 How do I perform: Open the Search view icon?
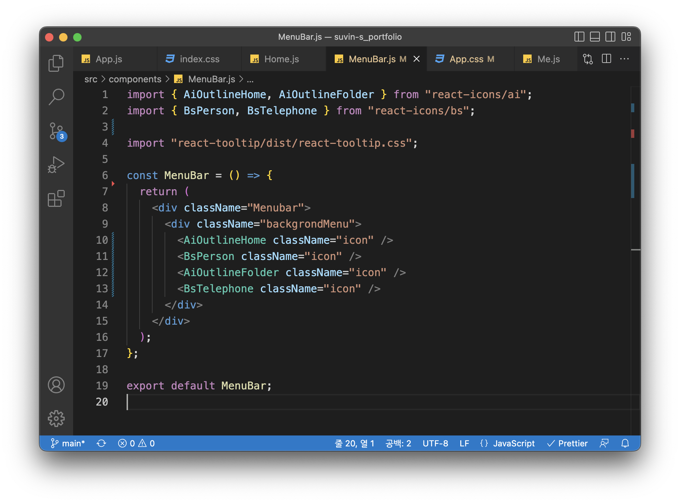pos(56,96)
